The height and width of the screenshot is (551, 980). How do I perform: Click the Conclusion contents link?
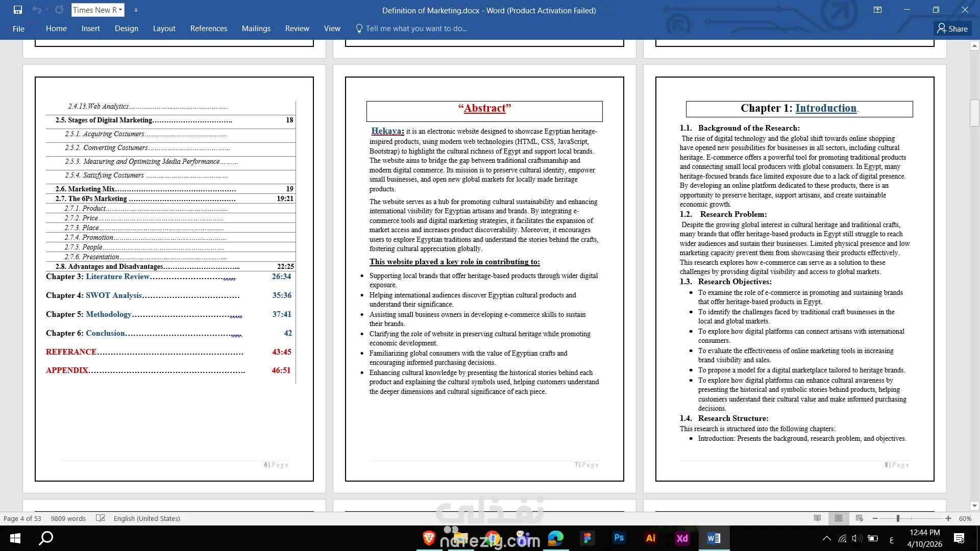(105, 333)
